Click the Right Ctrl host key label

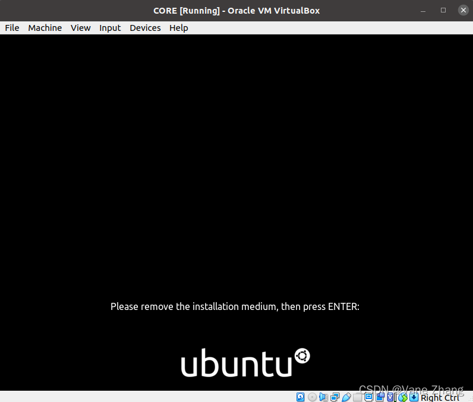coord(440,398)
